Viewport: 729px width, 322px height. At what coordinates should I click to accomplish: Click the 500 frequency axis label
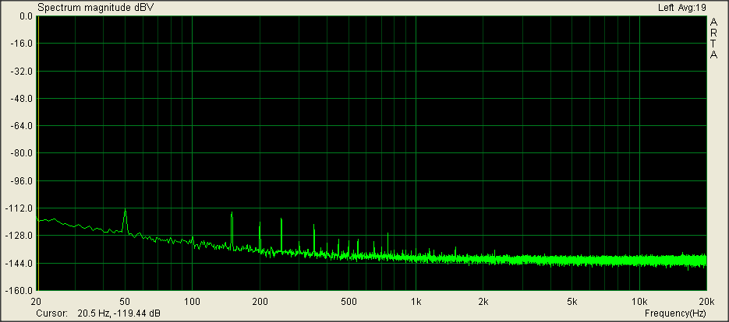tap(349, 300)
